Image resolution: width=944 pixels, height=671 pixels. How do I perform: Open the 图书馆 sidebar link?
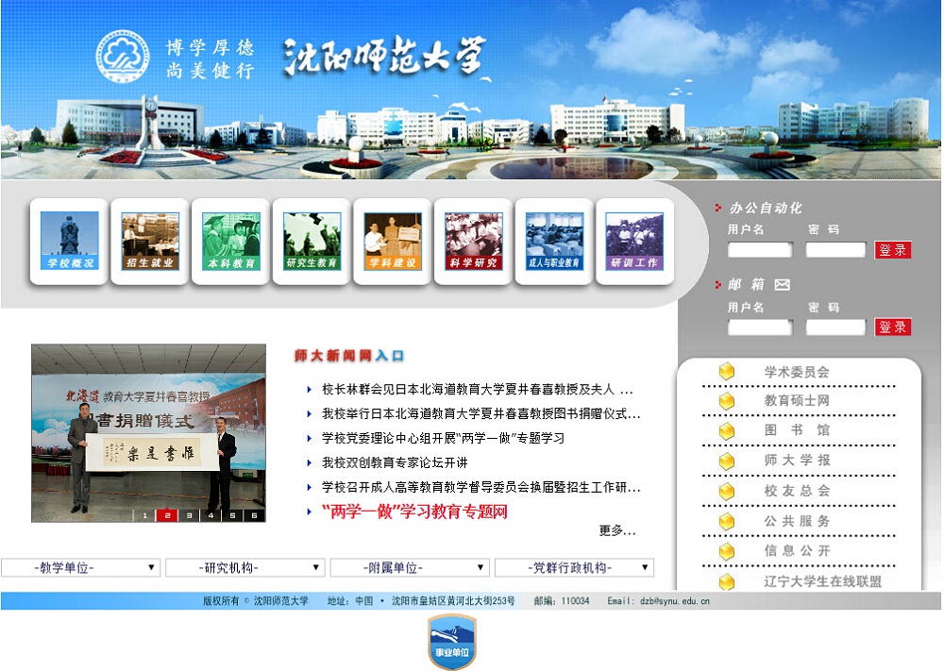797,430
